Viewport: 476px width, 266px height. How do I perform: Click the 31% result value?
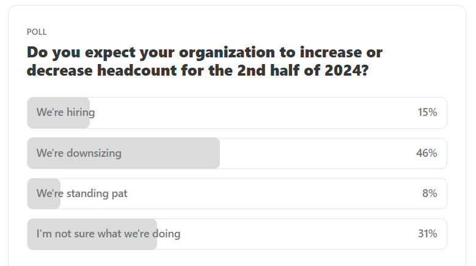pyautogui.click(x=428, y=234)
